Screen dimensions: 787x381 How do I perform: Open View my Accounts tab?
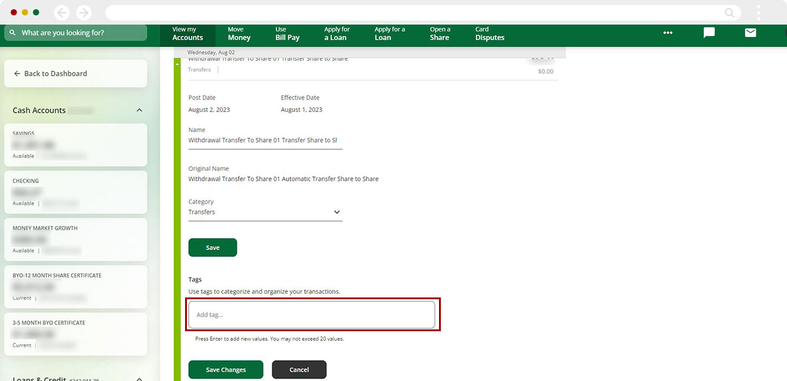[x=188, y=34]
